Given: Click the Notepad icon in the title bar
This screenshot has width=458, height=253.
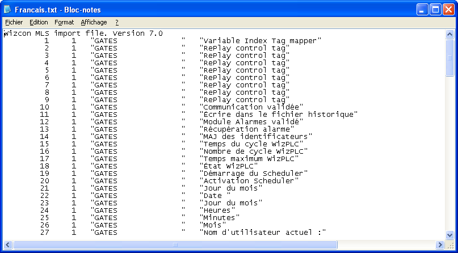Looking at the screenshot, I should point(7,10).
